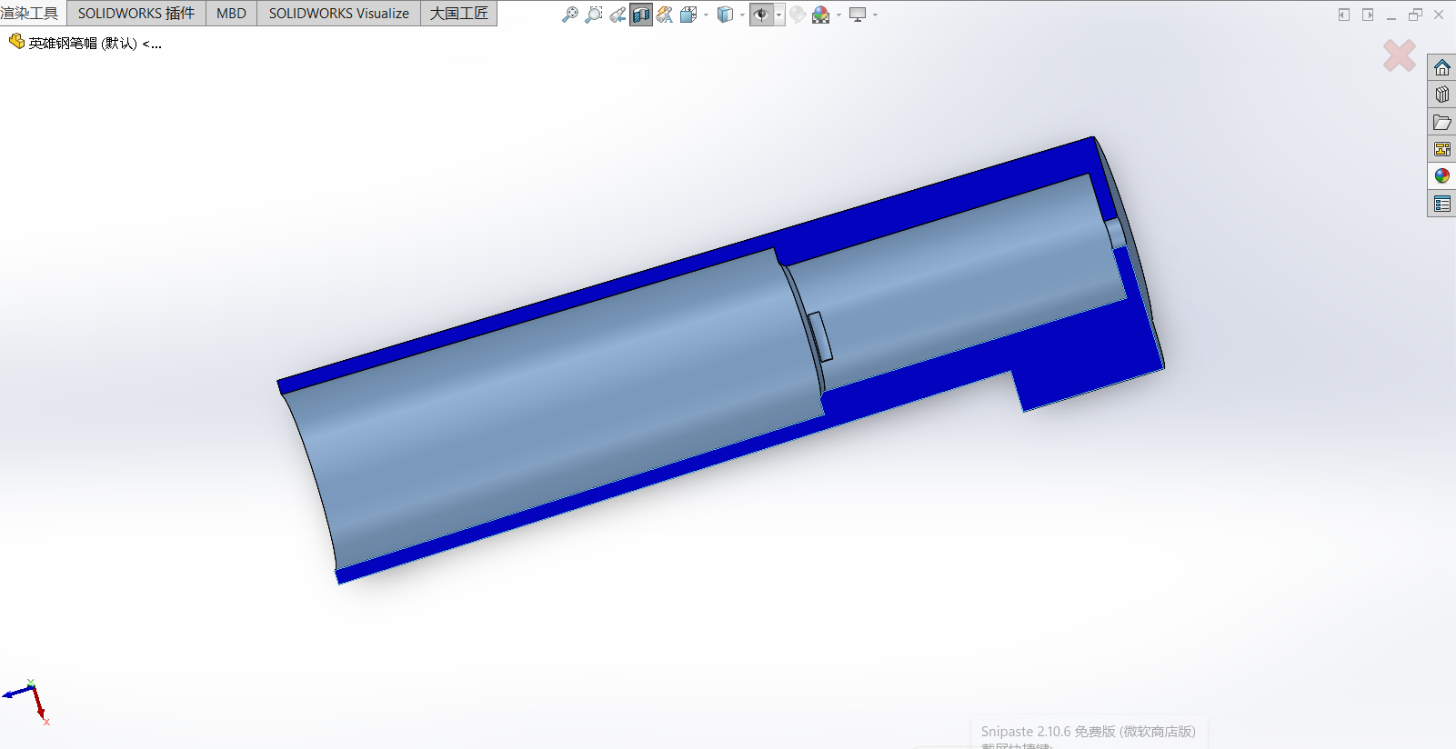The height and width of the screenshot is (749, 1456).
Task: Select the Zoom to Area tool
Action: tap(594, 15)
